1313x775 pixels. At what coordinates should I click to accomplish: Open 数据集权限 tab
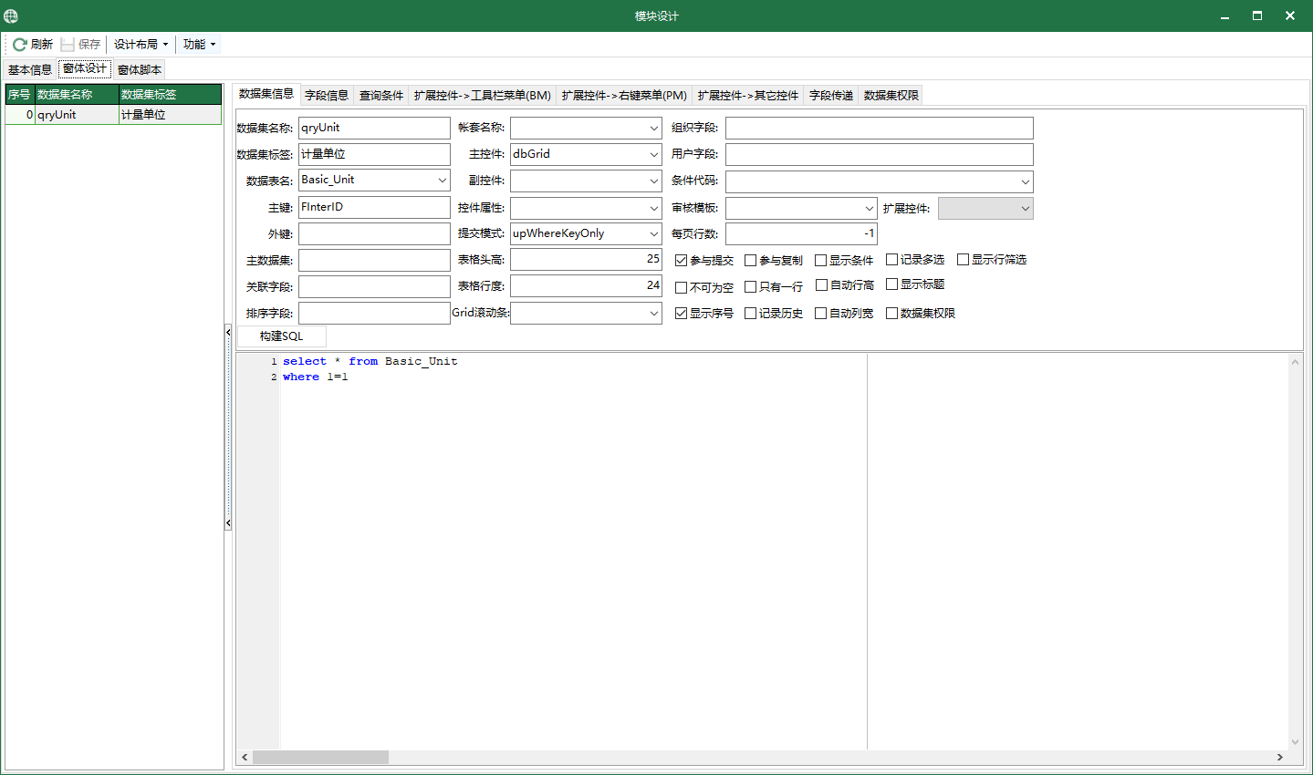[x=891, y=95]
